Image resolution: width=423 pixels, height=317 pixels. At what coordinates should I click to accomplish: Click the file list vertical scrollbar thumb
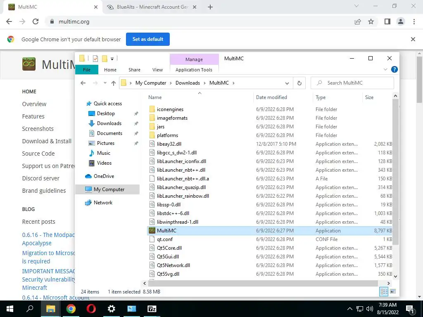tap(395, 172)
